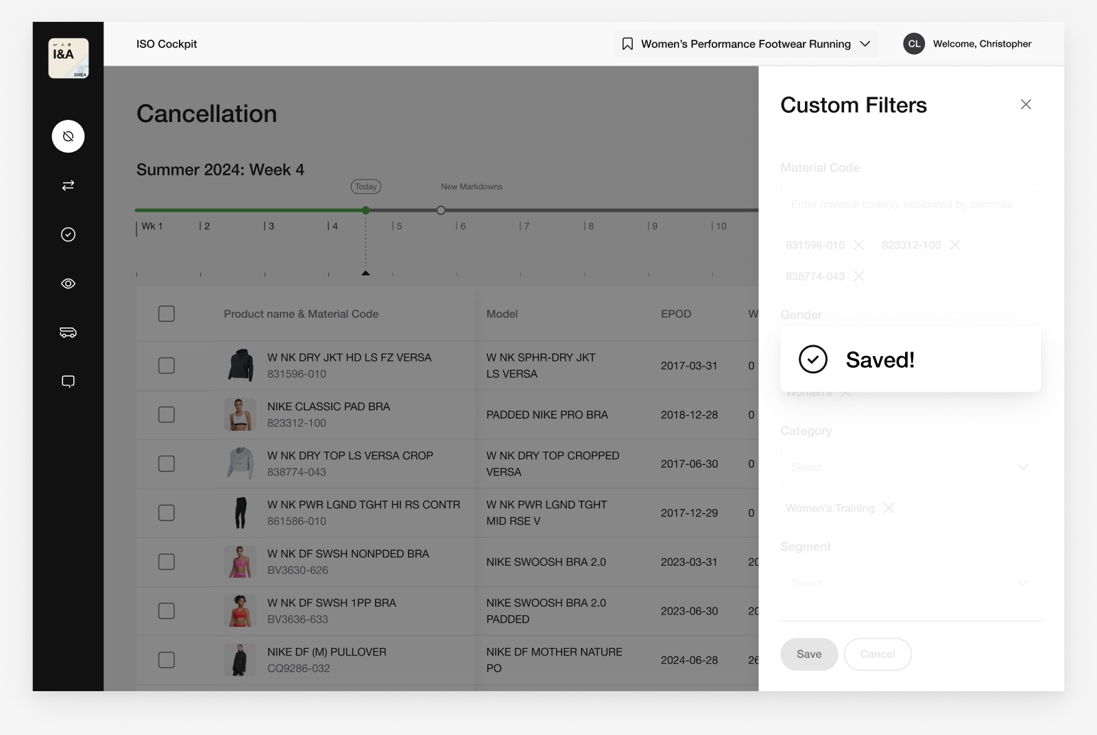This screenshot has height=735, width=1097.
Task: Check the W NK DRY TOP LS VERSA CROP row
Action: [166, 464]
